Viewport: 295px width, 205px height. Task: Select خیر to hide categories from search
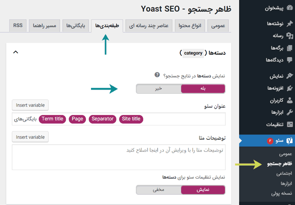158,89
